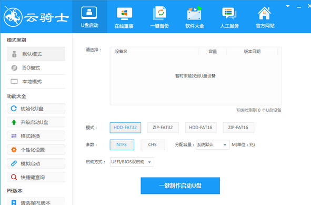Click the 容量 column header

coord(213,52)
